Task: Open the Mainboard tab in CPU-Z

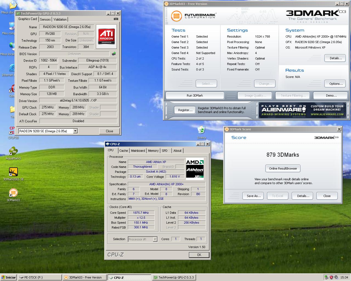Action: coord(138,151)
